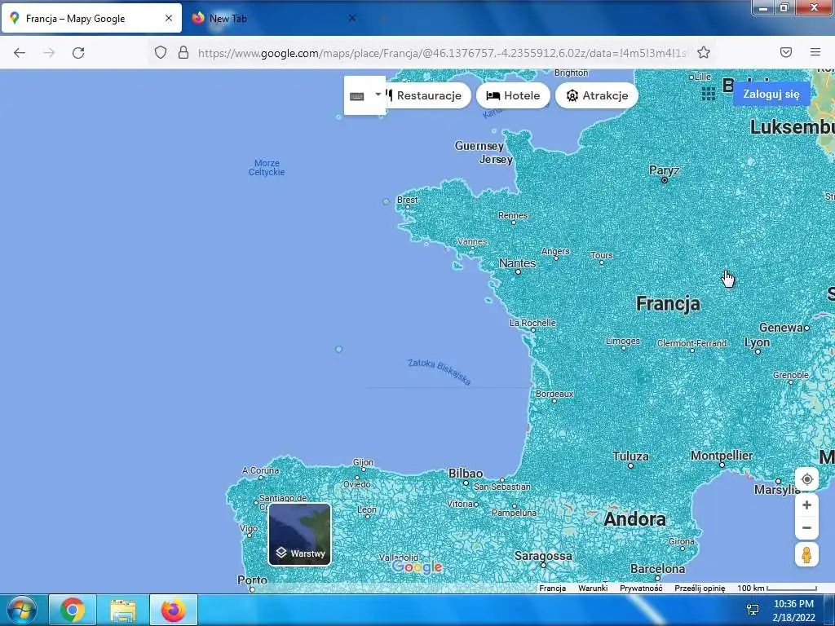Filter map by Restauracje
This screenshot has height=626, width=835.
pos(427,96)
